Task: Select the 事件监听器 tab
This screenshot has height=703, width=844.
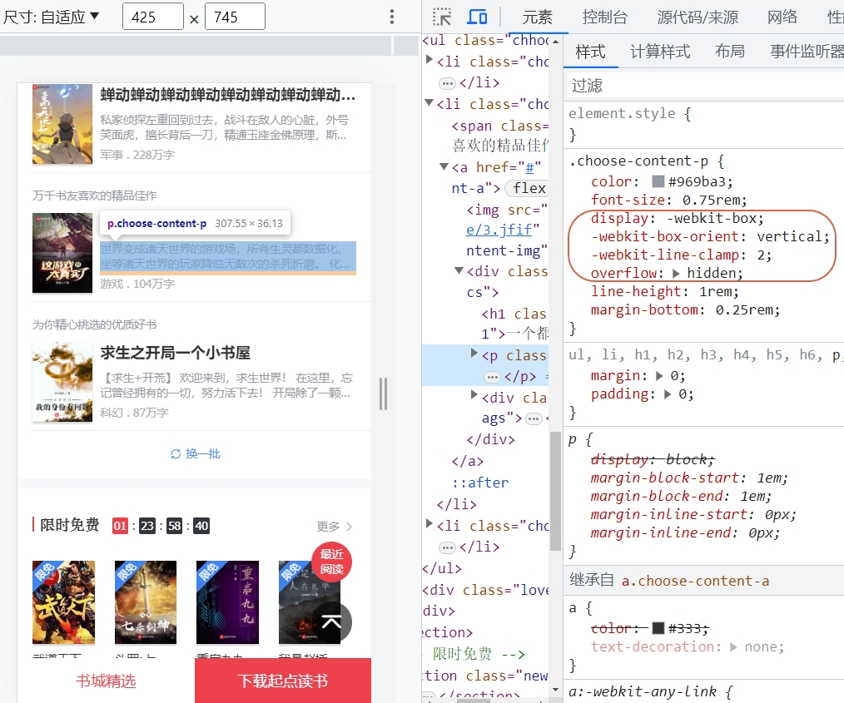Action: tap(807, 52)
